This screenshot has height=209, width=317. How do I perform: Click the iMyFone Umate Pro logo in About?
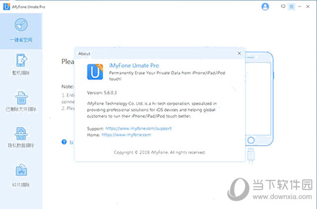(95, 72)
